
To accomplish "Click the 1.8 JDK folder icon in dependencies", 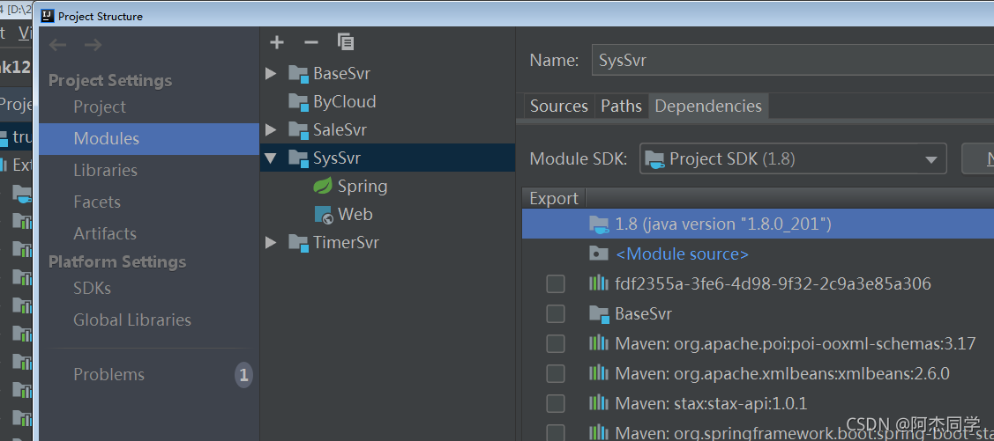I will pyautogui.click(x=598, y=224).
